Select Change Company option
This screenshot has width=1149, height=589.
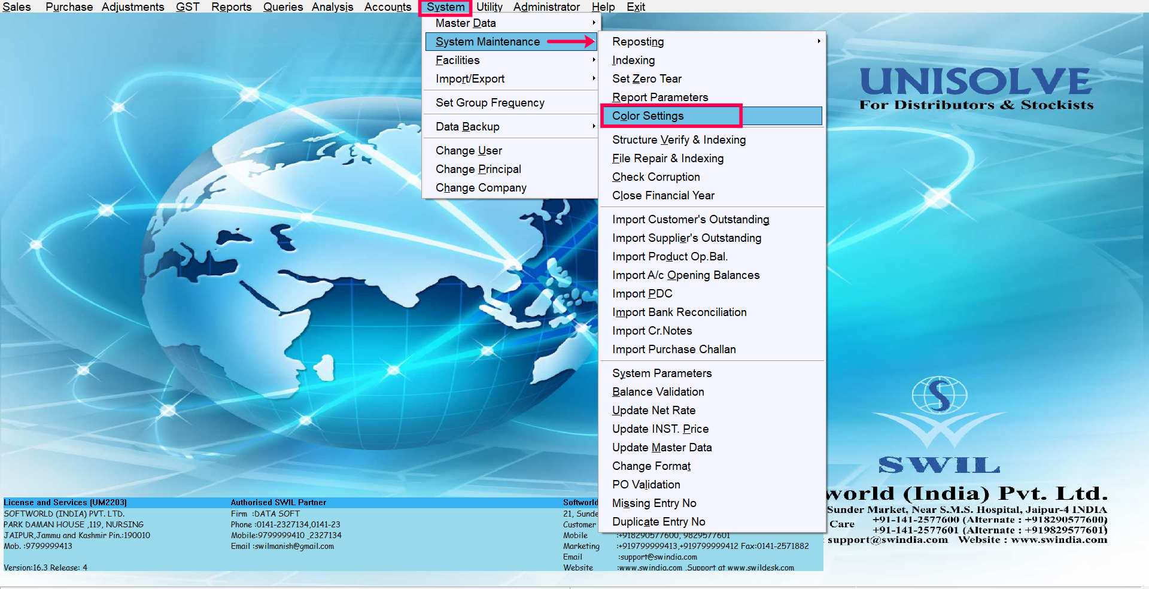(x=511, y=188)
